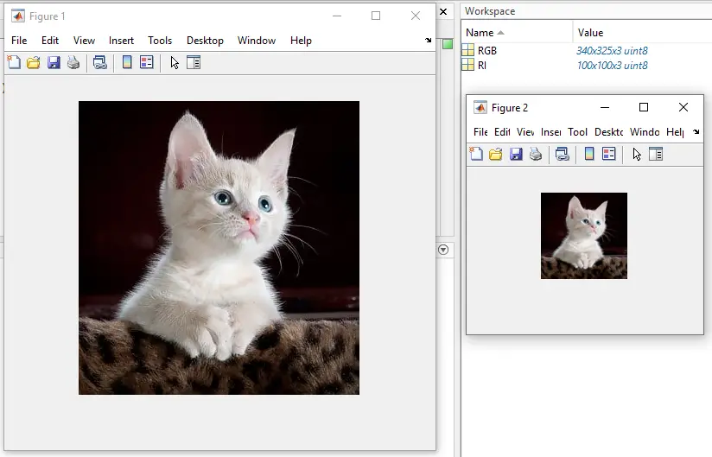Click value 100x100x3 uint8 in Workspace
The width and height of the screenshot is (712, 457).
(x=612, y=66)
